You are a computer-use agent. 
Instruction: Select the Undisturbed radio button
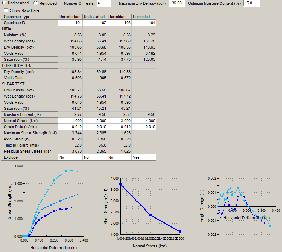click(4, 3)
